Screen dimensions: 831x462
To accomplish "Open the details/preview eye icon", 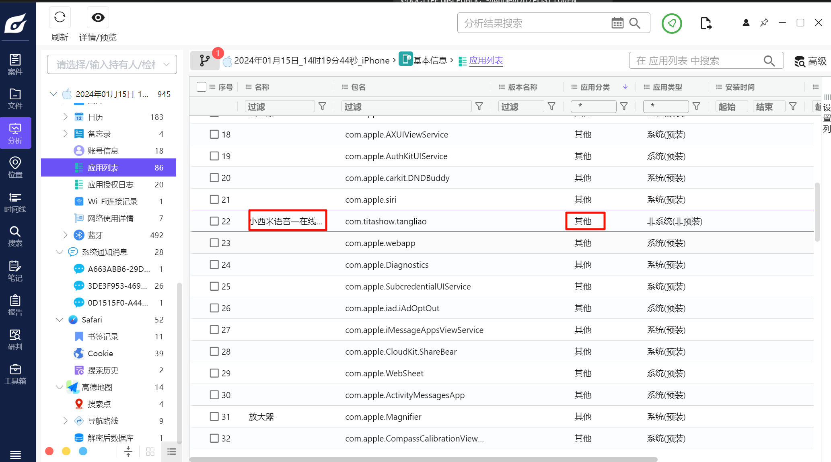I will [98, 17].
